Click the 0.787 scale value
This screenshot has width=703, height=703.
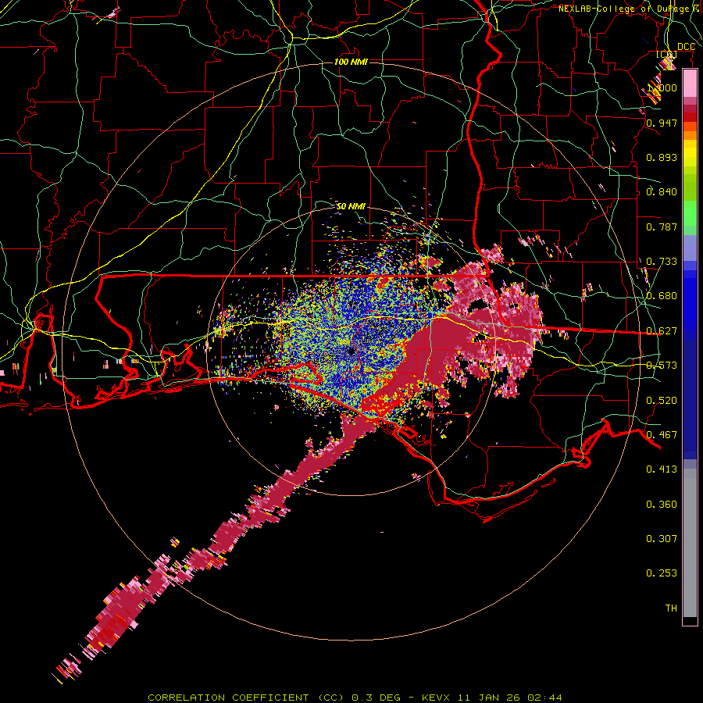tap(662, 227)
